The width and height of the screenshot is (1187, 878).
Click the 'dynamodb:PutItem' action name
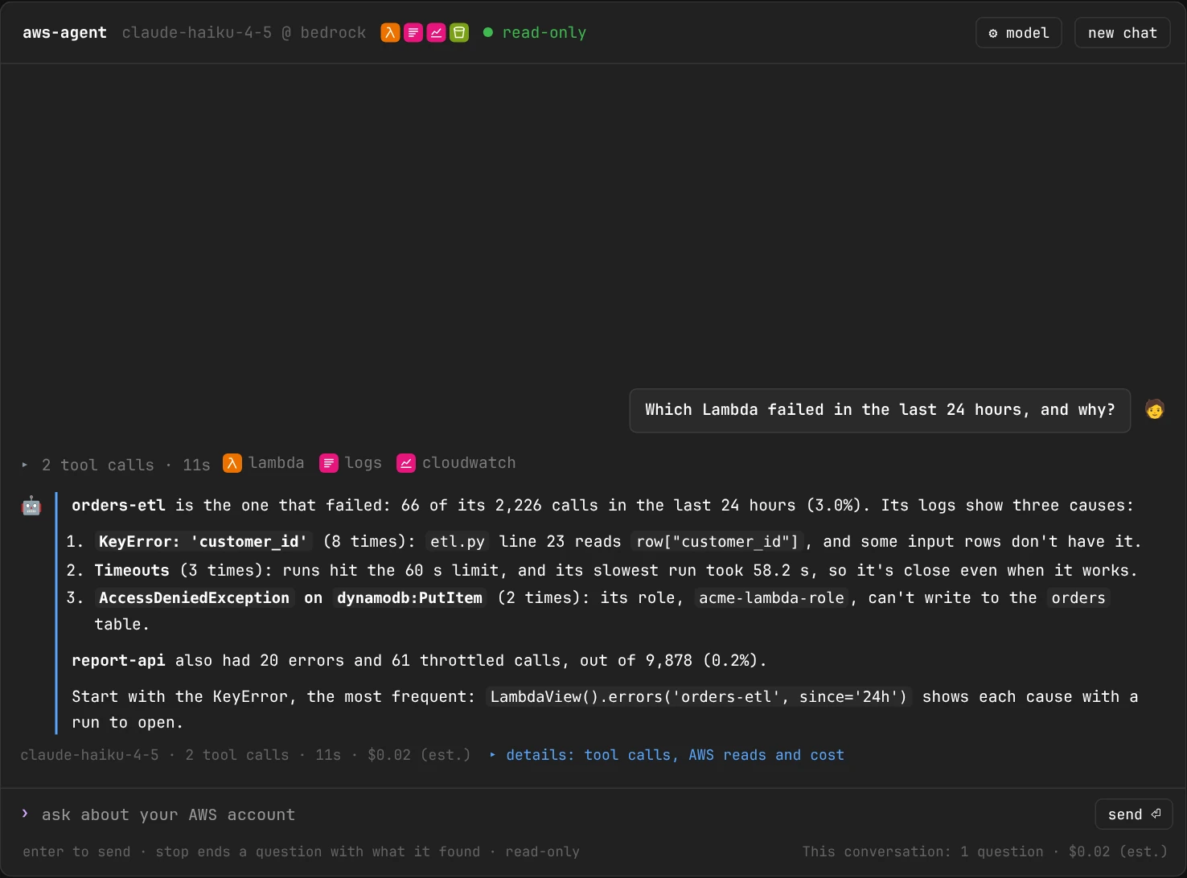click(409, 598)
